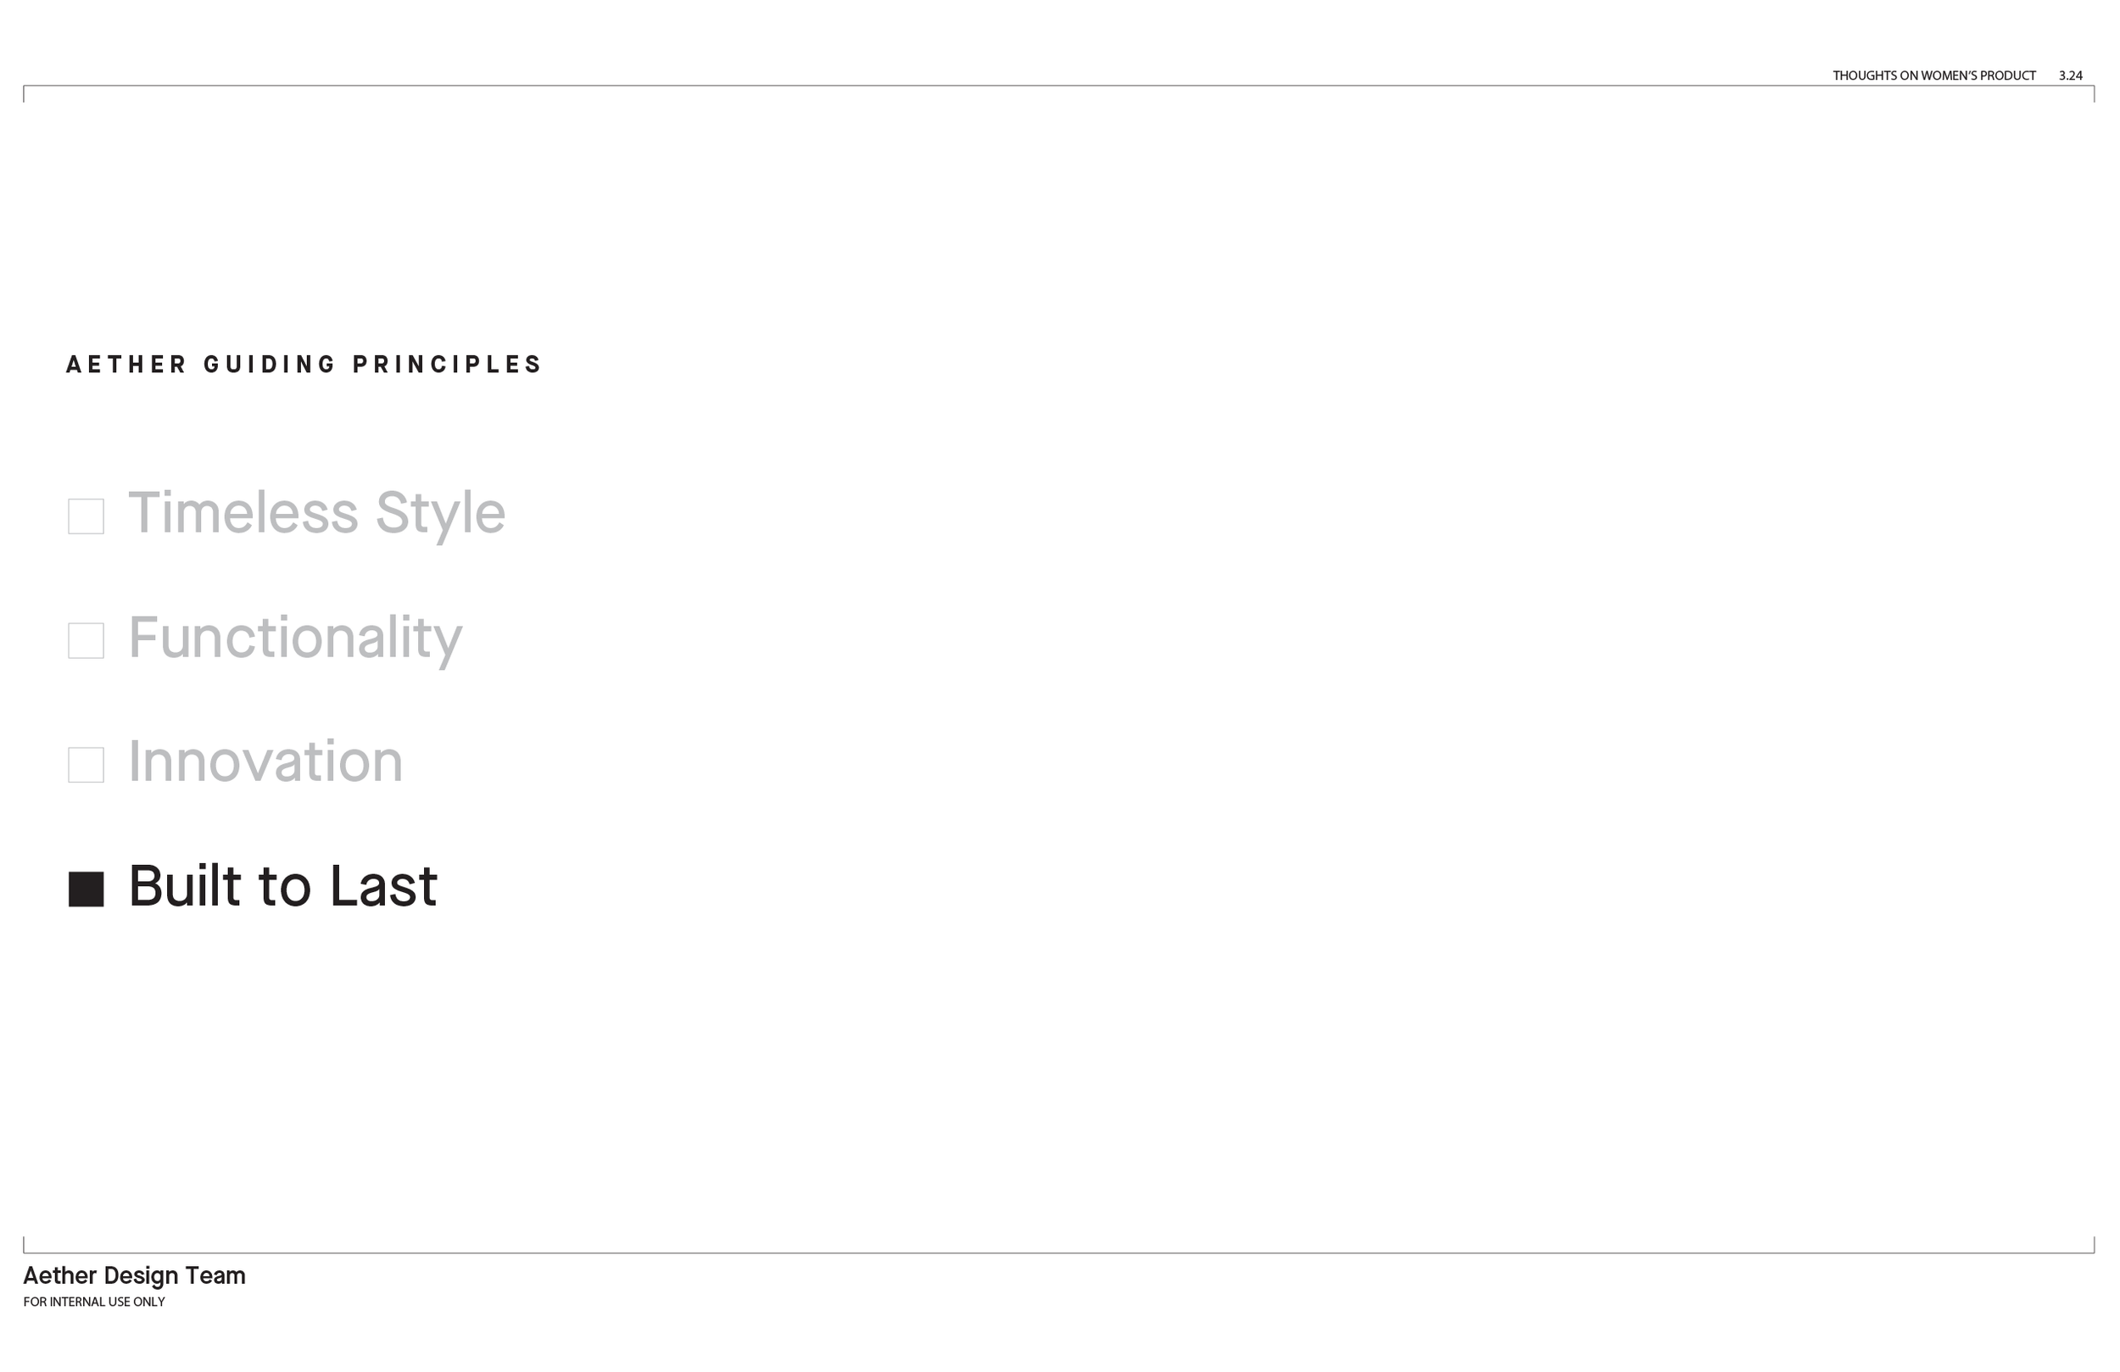Click the bottom-left corner bracket tick
Viewport: 2120px width, 1372px height.
[24, 1245]
